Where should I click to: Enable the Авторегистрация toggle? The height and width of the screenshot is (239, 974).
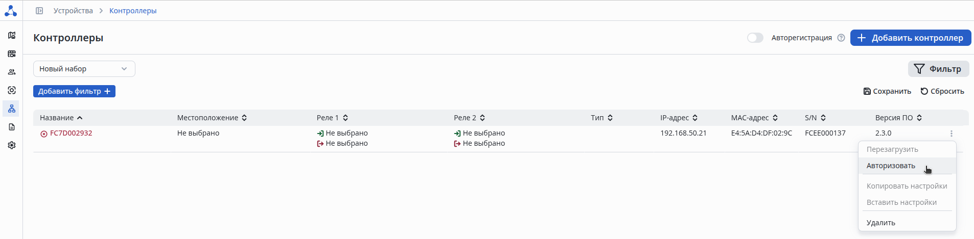755,38
